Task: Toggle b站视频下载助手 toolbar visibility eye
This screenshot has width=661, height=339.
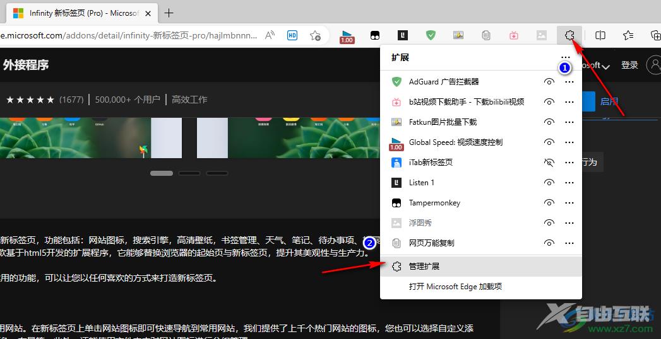Action: pos(549,102)
